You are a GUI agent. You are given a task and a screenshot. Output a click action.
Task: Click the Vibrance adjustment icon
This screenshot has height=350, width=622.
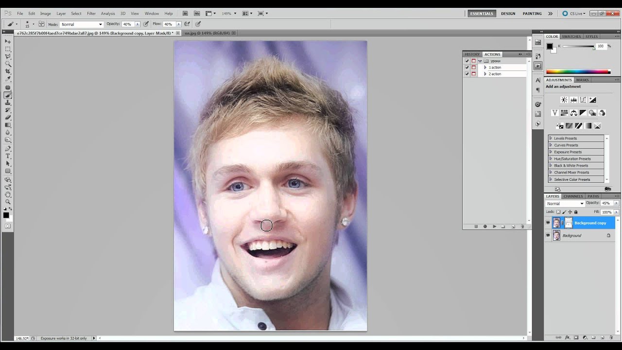click(x=554, y=113)
